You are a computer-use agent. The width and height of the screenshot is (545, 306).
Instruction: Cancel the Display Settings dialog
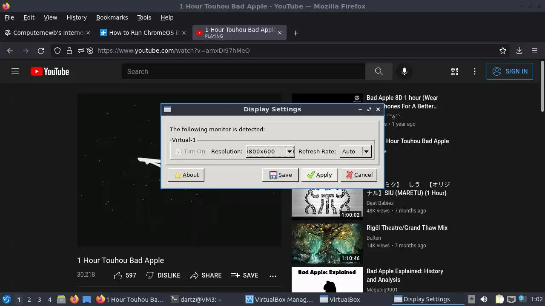pos(359,175)
